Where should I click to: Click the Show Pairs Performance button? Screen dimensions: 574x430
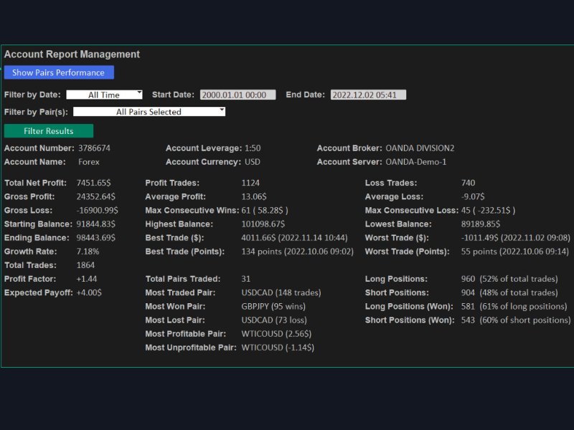pyautogui.click(x=58, y=72)
